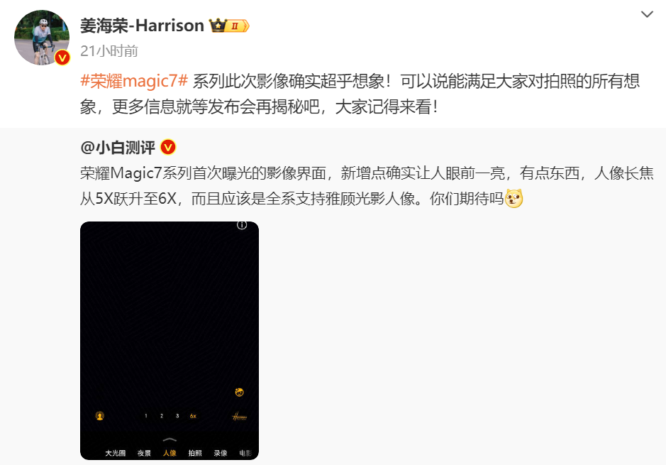Switch to the 大光圈 camera mode
The height and width of the screenshot is (465, 666).
click(x=116, y=453)
